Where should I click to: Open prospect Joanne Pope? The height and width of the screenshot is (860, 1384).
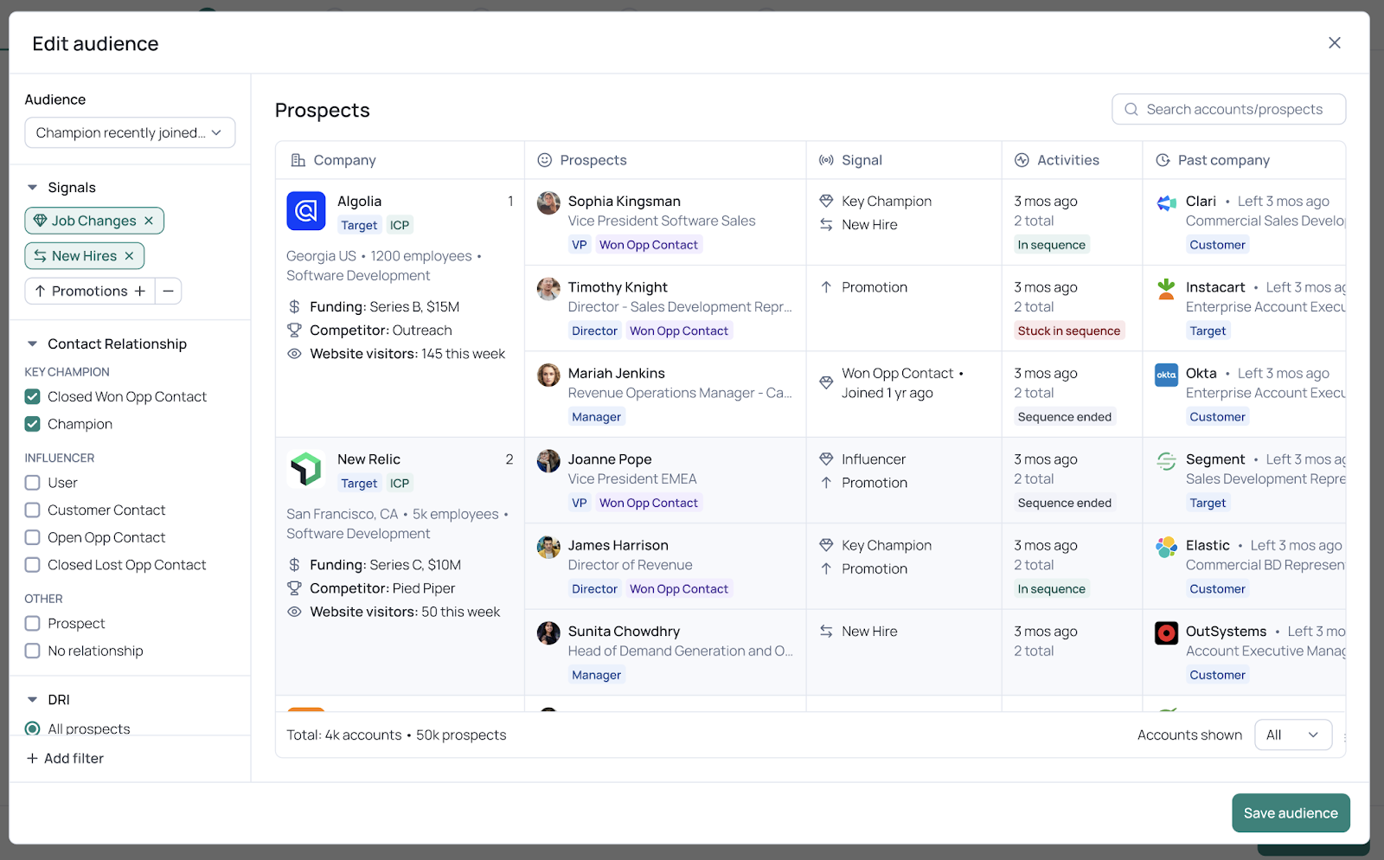click(610, 459)
